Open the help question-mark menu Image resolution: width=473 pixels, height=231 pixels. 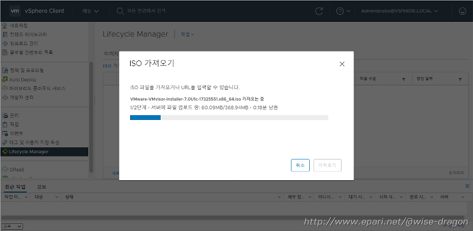point(343,11)
